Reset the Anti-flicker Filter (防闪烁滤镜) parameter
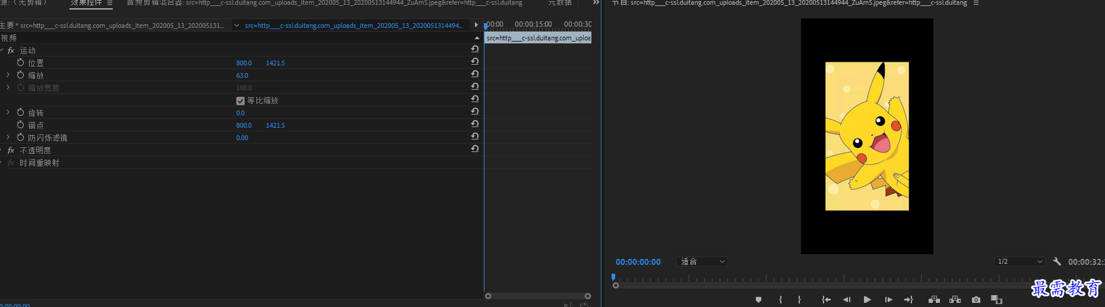 [x=475, y=136]
